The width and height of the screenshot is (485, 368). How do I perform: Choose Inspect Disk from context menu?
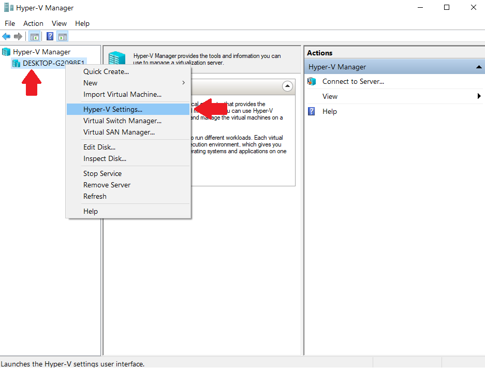[x=128, y=159]
